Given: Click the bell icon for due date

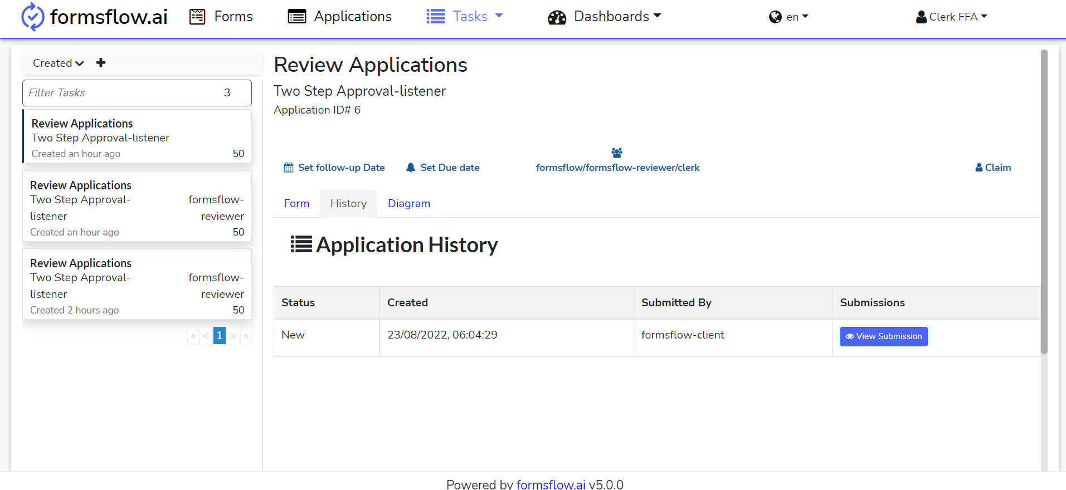Looking at the screenshot, I should 411,168.
